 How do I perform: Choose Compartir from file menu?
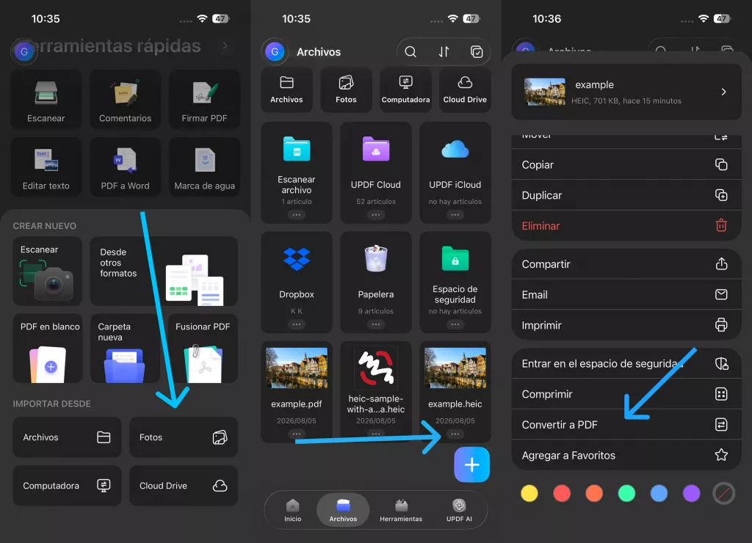626,264
